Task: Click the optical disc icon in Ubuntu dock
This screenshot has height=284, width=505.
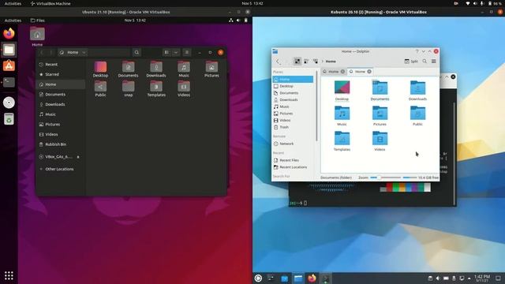Action: point(9,103)
